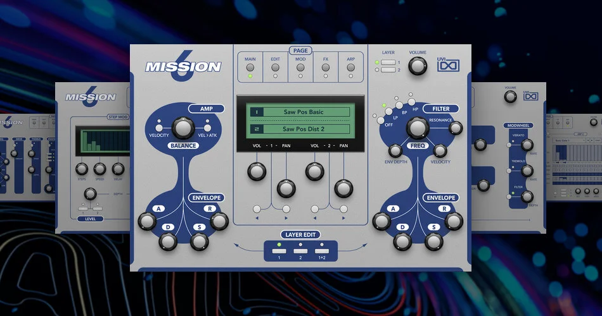Click the filter envelope R knob

[454, 221]
